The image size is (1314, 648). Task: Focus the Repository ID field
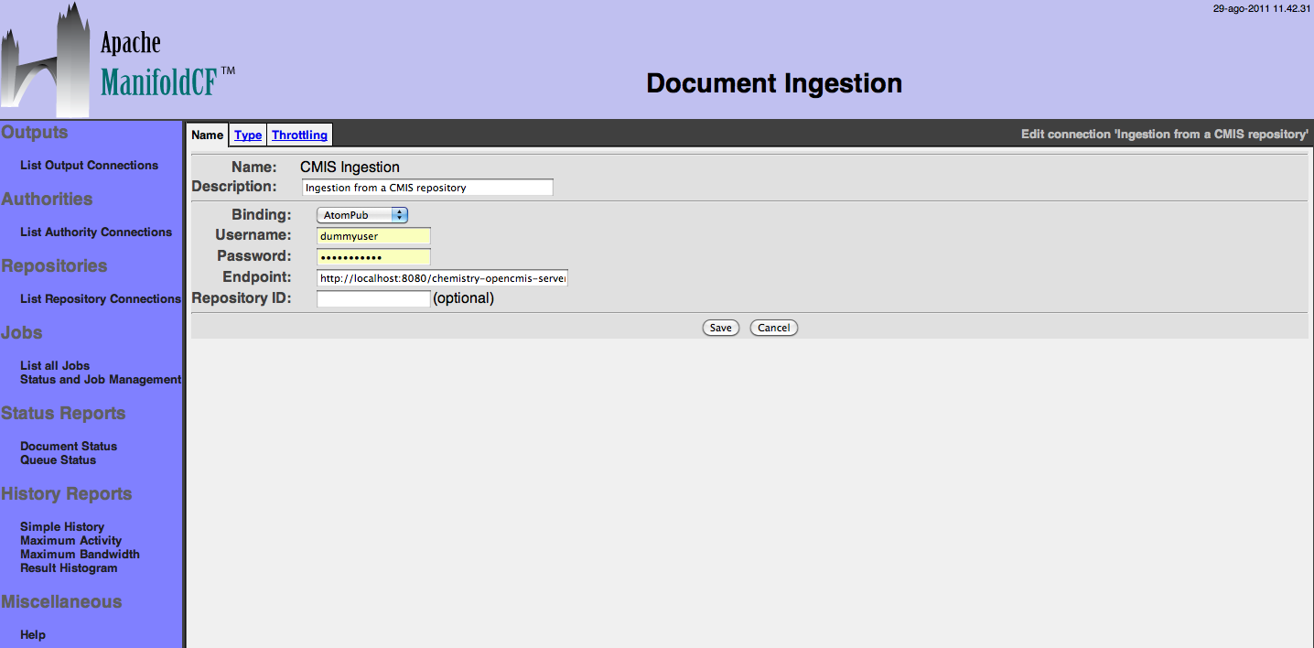(x=373, y=298)
